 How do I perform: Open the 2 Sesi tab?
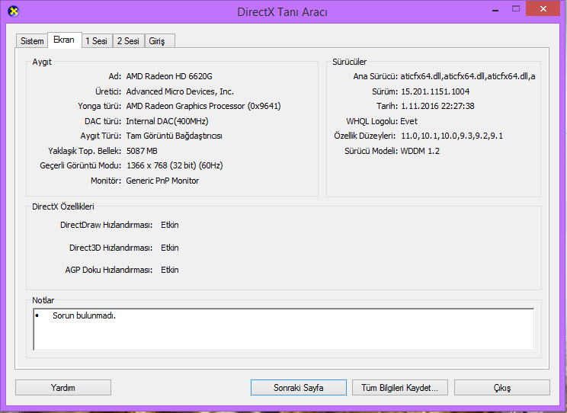click(128, 41)
